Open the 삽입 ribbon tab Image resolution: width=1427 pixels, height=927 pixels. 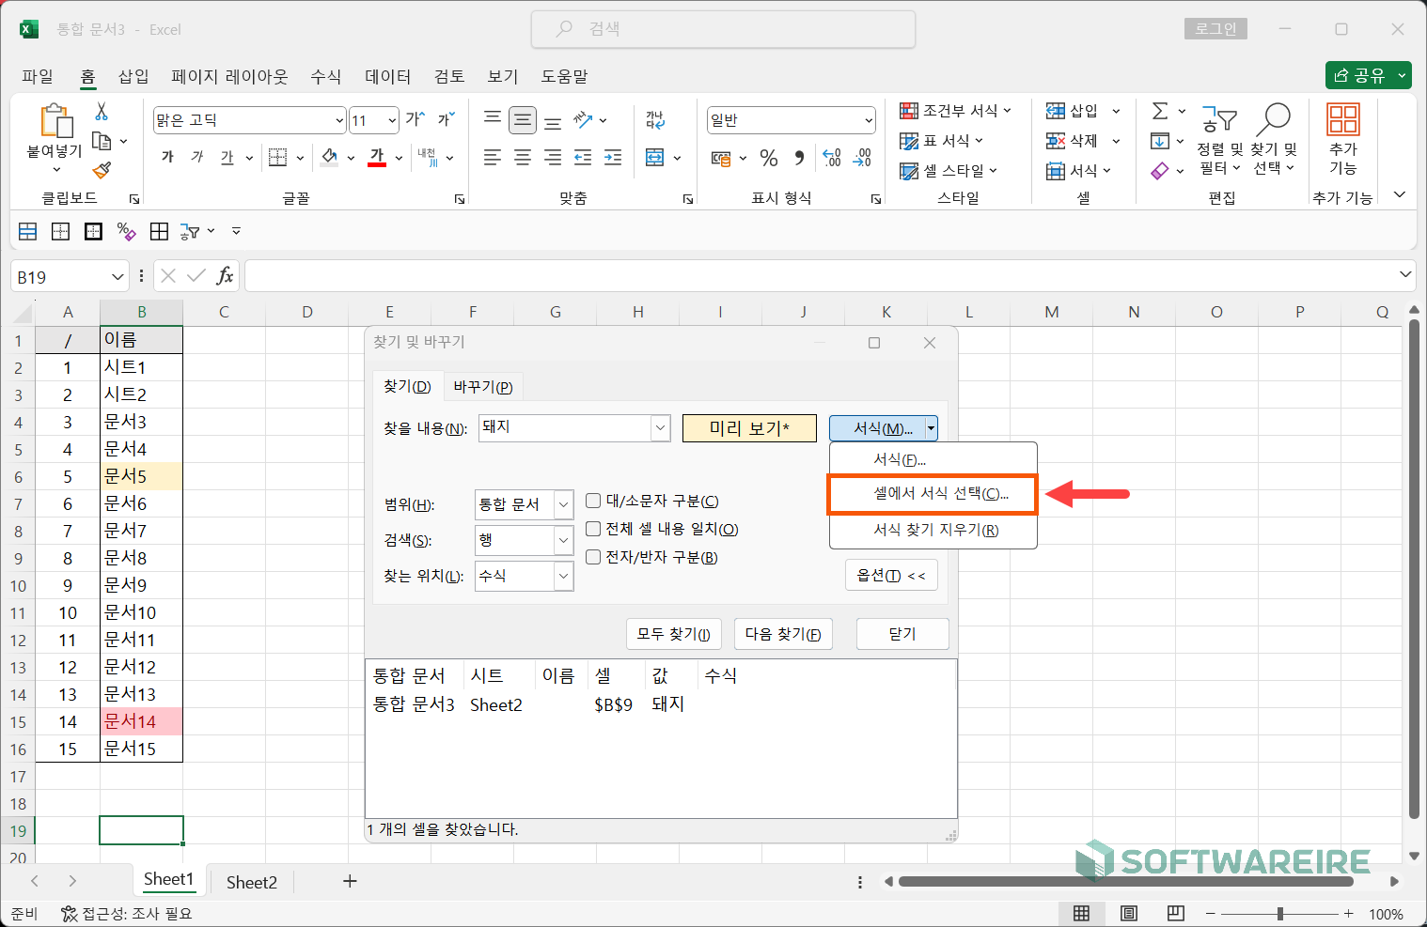point(133,76)
